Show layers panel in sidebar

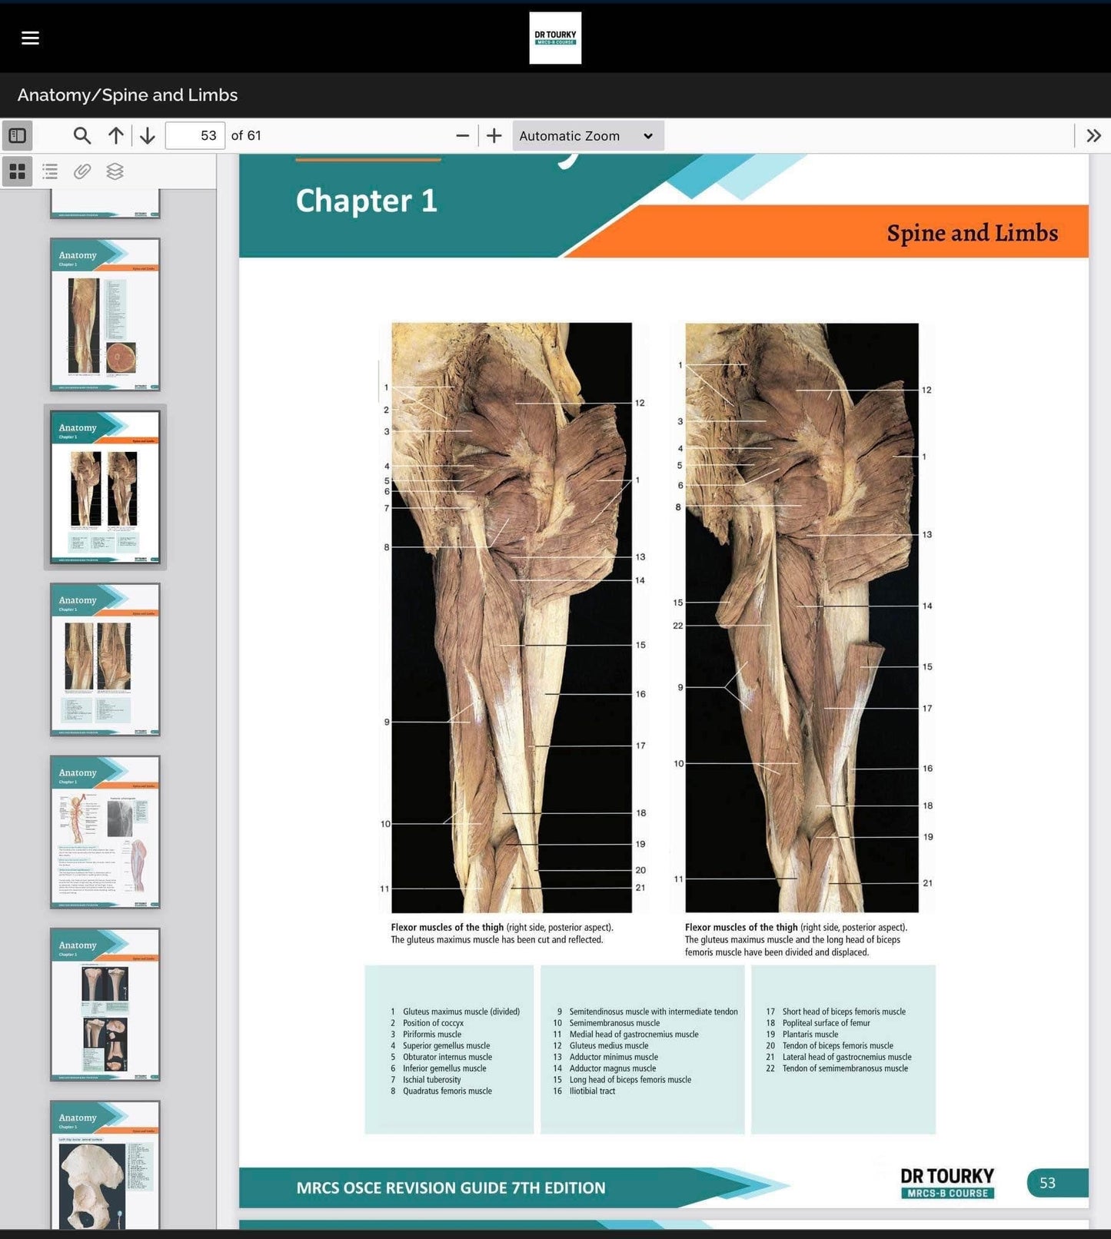point(115,171)
